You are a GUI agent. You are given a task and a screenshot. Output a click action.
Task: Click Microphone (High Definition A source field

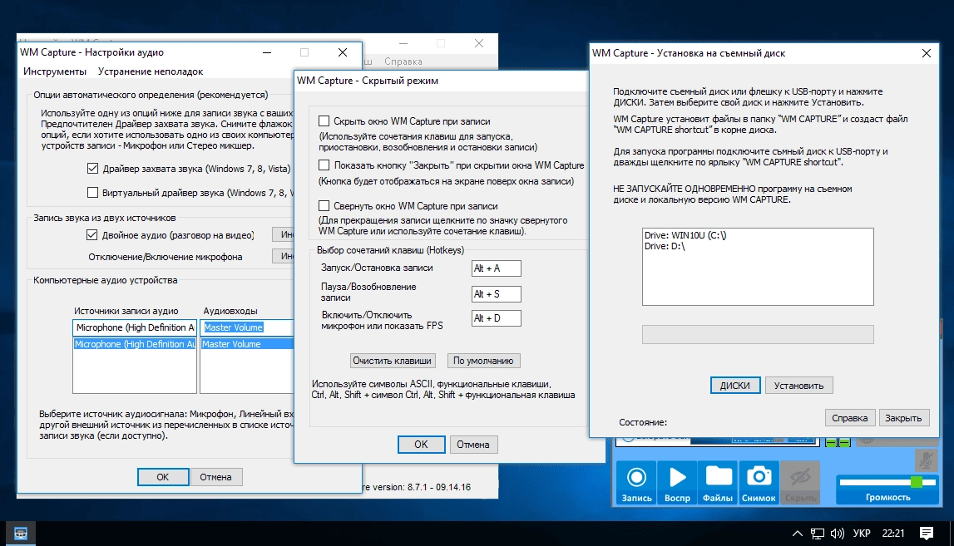(135, 327)
